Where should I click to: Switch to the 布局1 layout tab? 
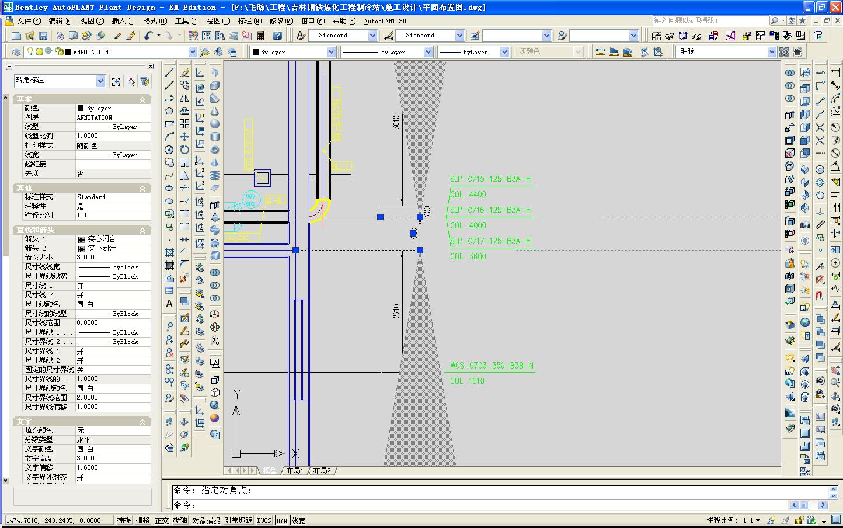[295, 471]
